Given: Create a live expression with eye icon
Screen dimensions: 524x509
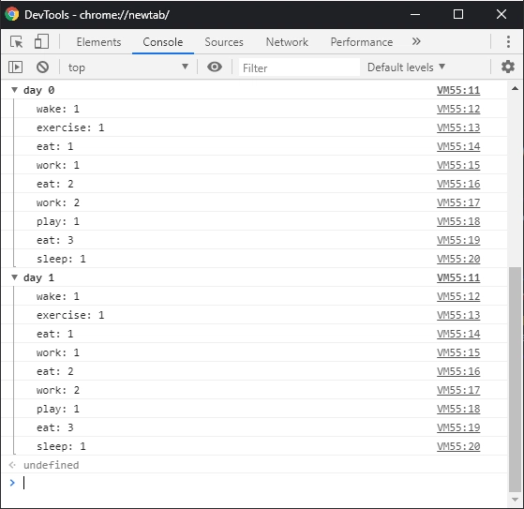Looking at the screenshot, I should point(215,67).
